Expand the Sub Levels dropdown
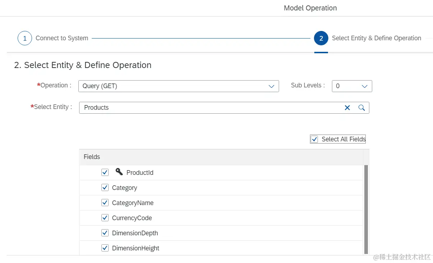Screen dimensions: 433x263 coord(364,86)
